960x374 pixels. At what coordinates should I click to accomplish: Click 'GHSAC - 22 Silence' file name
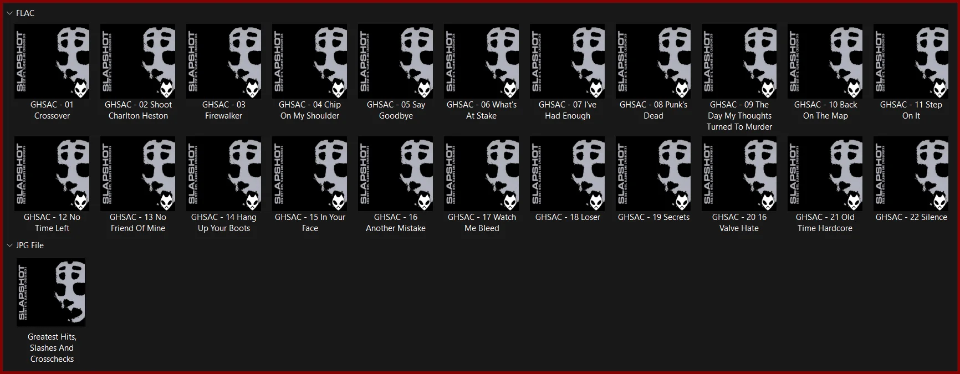coord(911,217)
